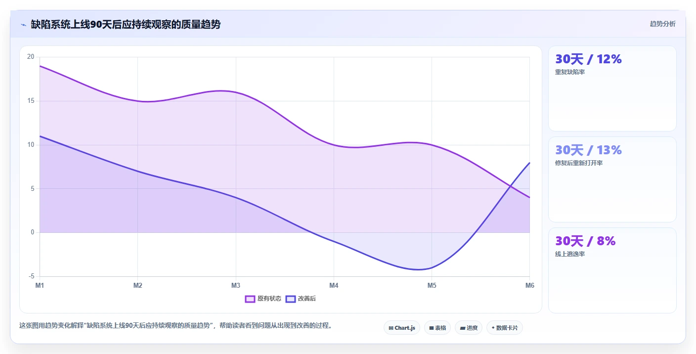Click the blue 改善后 legend color box

click(x=291, y=299)
